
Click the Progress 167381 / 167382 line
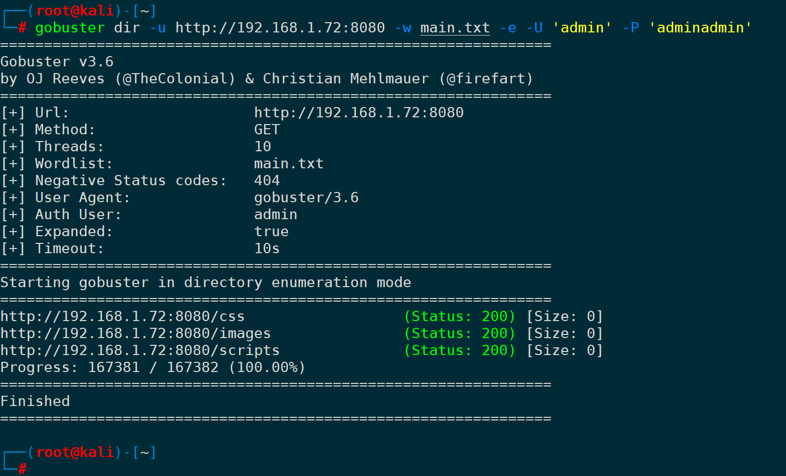pyautogui.click(x=153, y=367)
